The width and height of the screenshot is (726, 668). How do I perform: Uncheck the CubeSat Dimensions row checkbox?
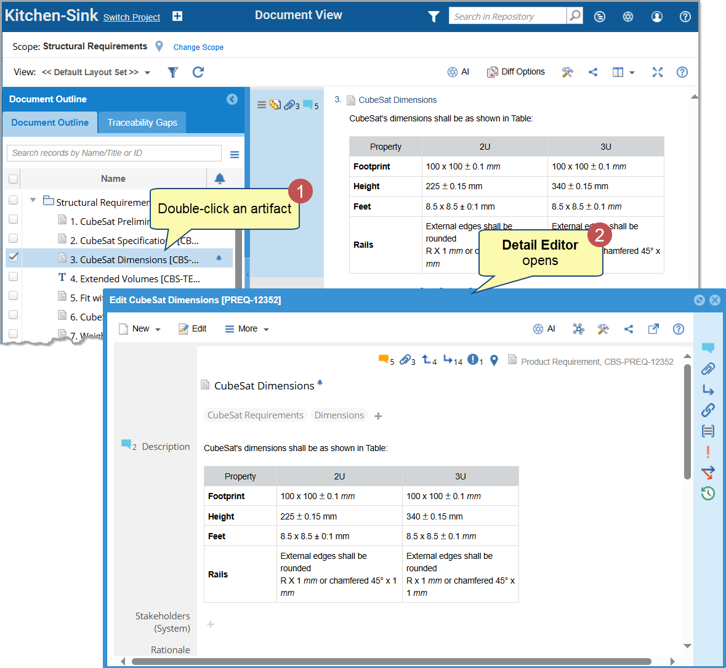14,258
